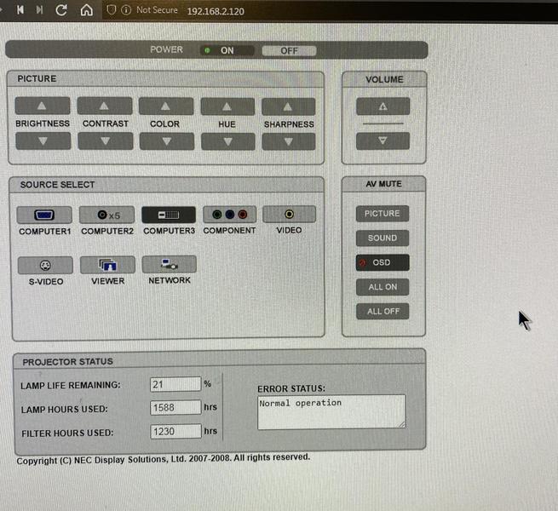
Task: Reload the page in the browser
Action: pos(61,9)
